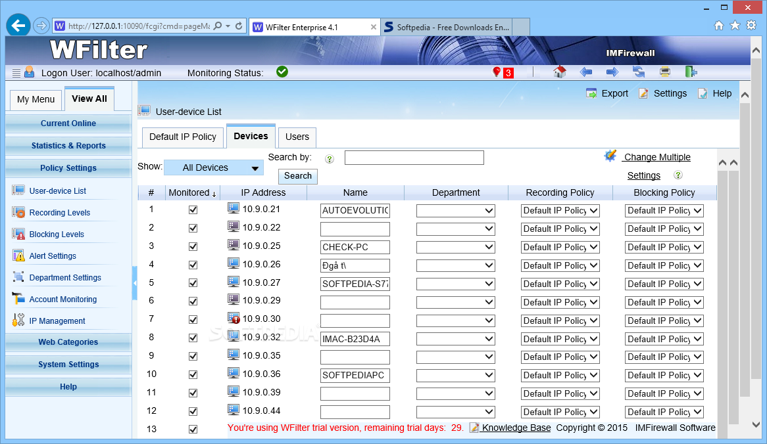767x444 pixels.
Task: Sort by the Monitored column header
Action: pos(193,192)
